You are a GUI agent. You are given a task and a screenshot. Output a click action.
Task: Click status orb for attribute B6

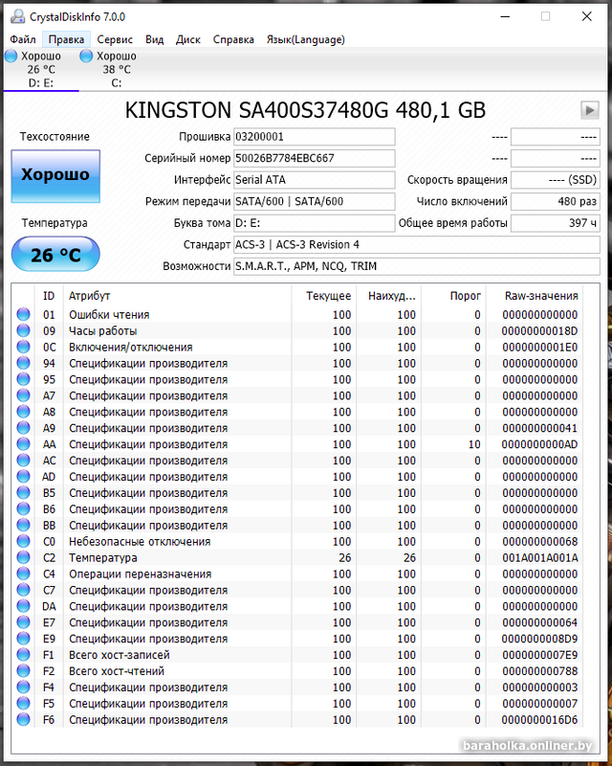click(23, 508)
